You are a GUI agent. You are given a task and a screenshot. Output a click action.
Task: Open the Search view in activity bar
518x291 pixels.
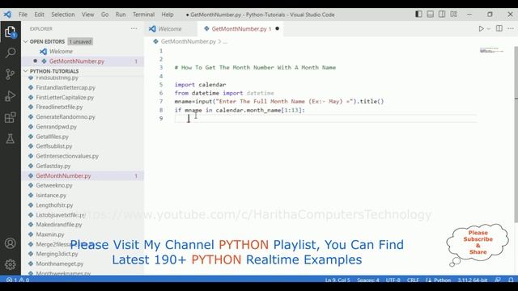(x=11, y=53)
